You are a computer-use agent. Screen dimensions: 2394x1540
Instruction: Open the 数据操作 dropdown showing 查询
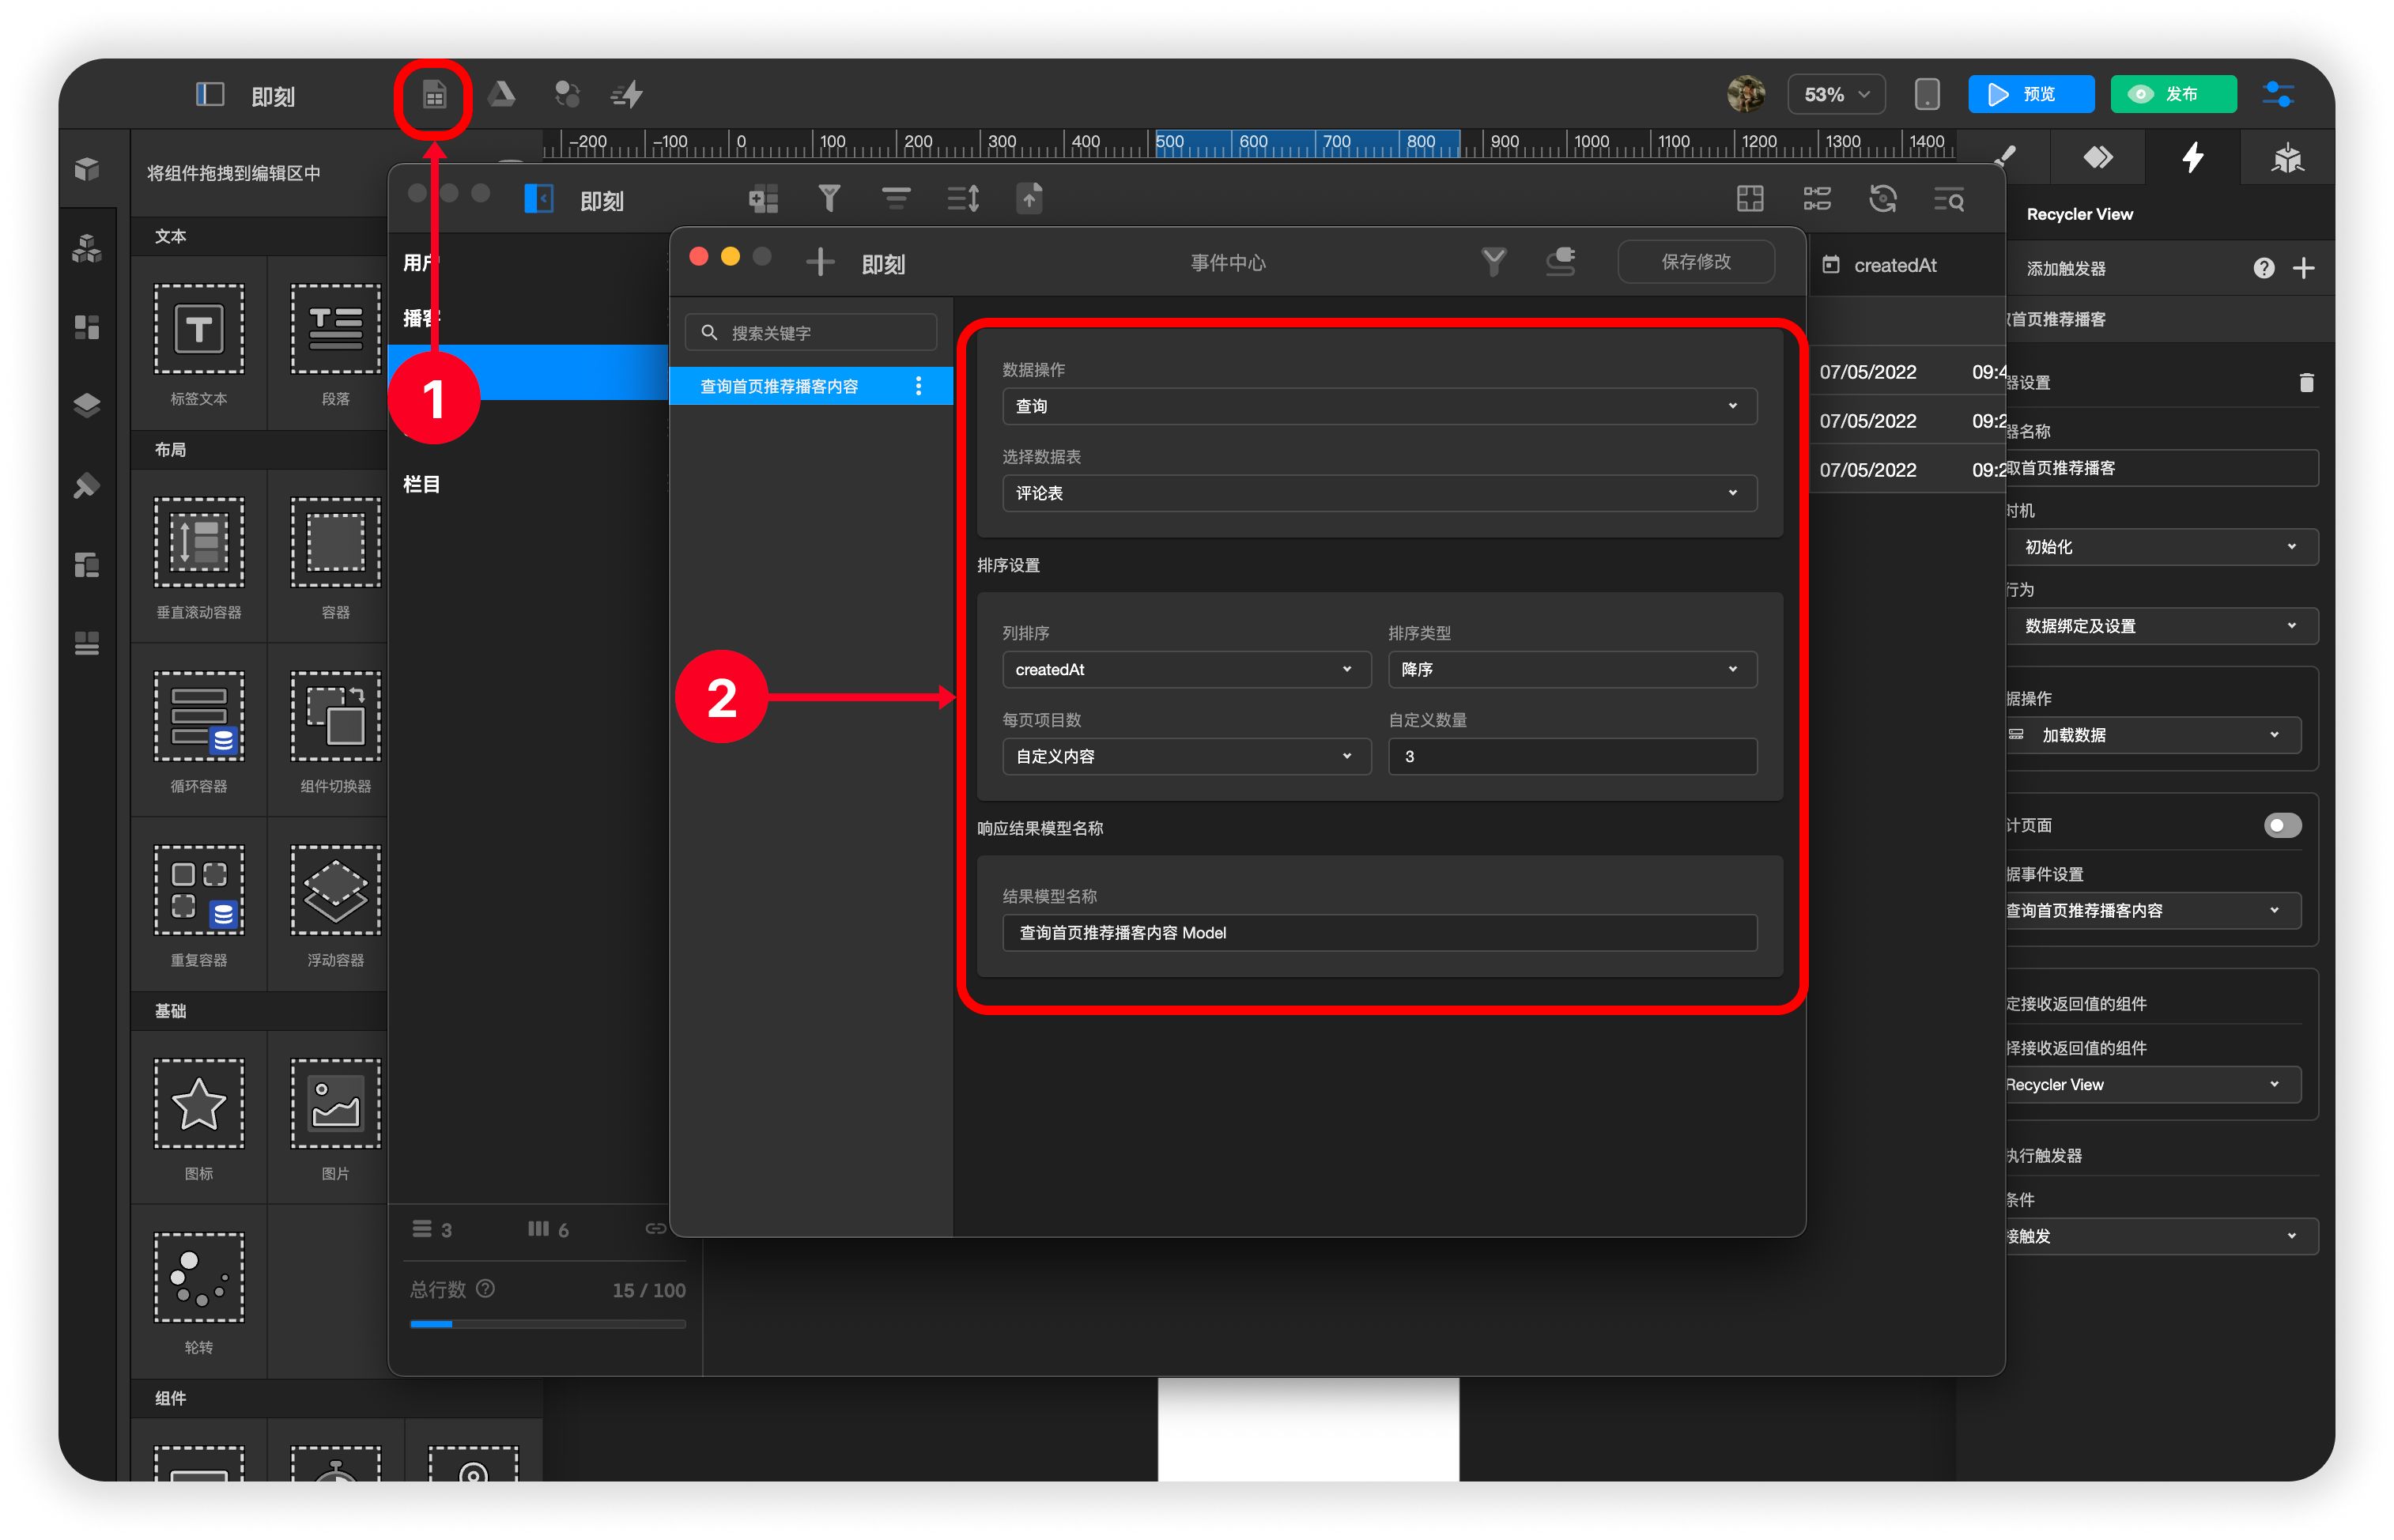point(1378,406)
